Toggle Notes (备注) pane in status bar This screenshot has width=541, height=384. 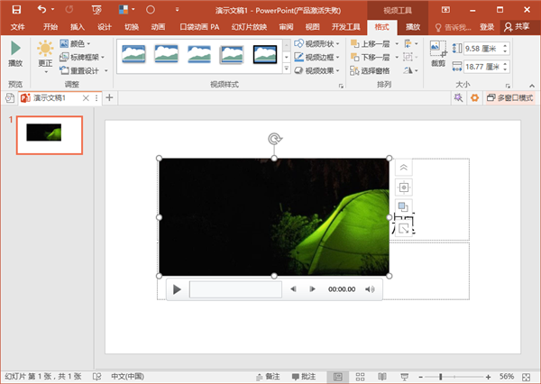(270, 375)
